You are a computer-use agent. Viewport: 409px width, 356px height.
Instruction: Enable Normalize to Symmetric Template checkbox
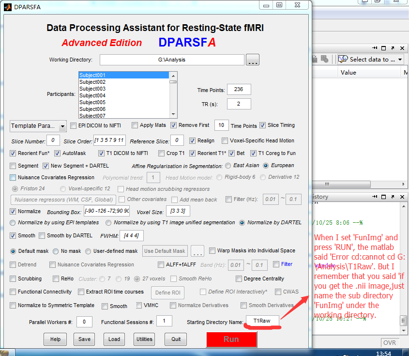[13, 305]
